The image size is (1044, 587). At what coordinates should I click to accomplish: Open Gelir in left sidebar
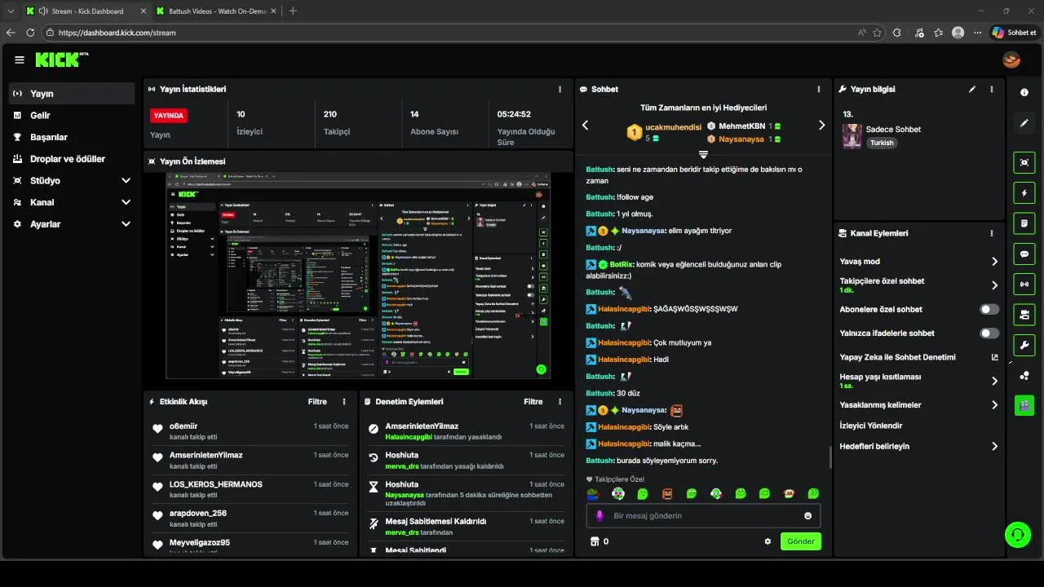click(x=72, y=116)
